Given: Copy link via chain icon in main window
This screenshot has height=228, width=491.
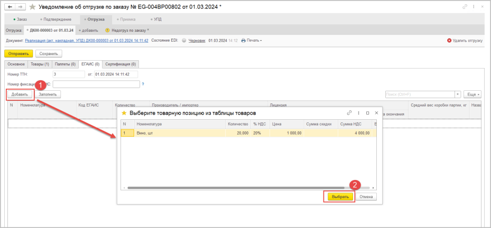Looking at the screenshot, I should pyautogui.click(x=465, y=7).
